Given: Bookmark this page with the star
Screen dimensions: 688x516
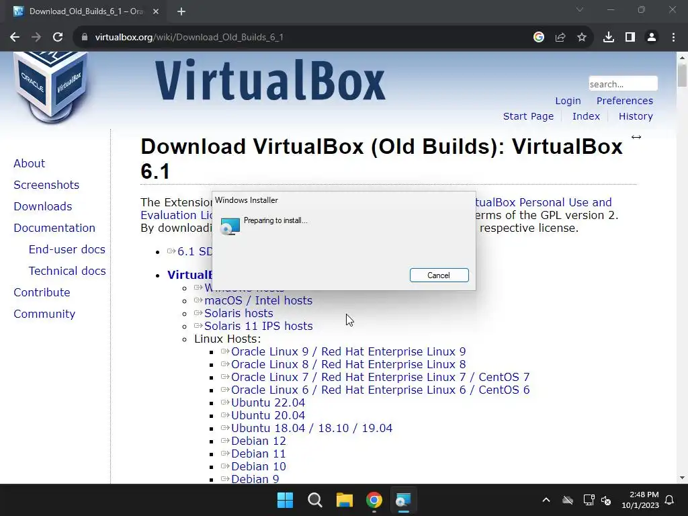Looking at the screenshot, I should click(581, 38).
